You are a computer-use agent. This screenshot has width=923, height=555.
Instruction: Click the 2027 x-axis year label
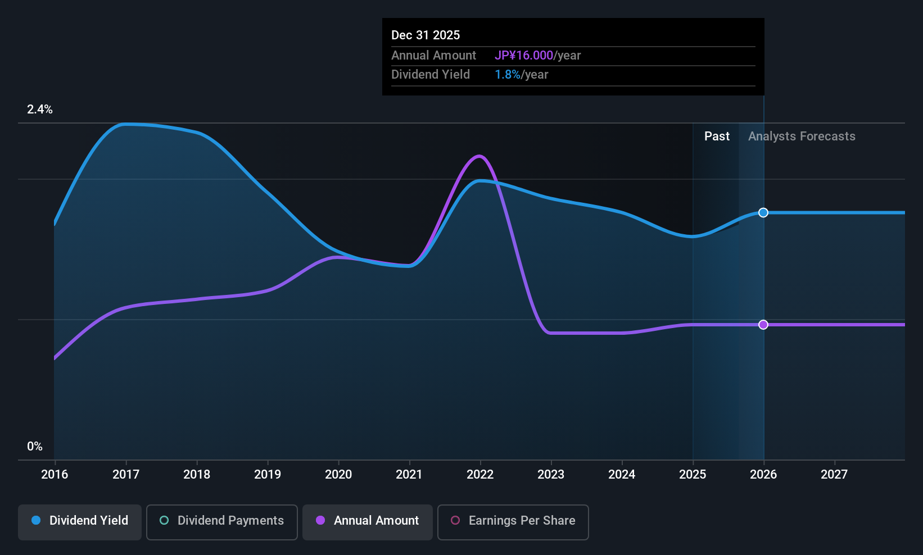pos(834,475)
